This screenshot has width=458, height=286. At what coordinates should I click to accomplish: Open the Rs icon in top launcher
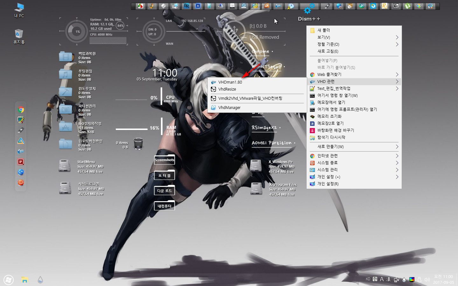pyautogui.click(x=385, y=6)
